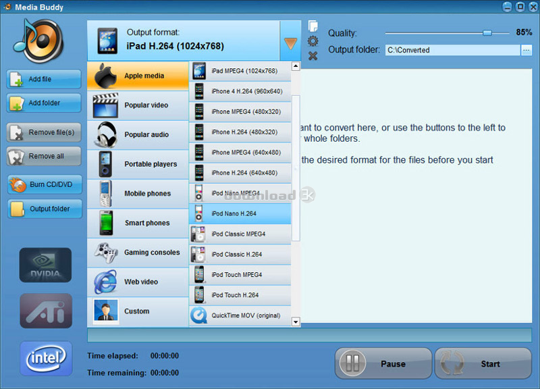Image resolution: width=540 pixels, height=389 pixels.
Task: Choose iPhone 4 H.264 (960x640) format
Action: pos(240,91)
